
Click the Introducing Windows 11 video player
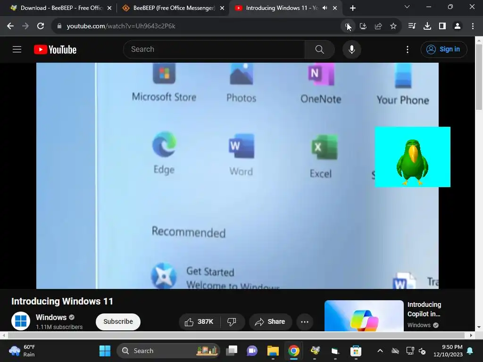(x=237, y=175)
